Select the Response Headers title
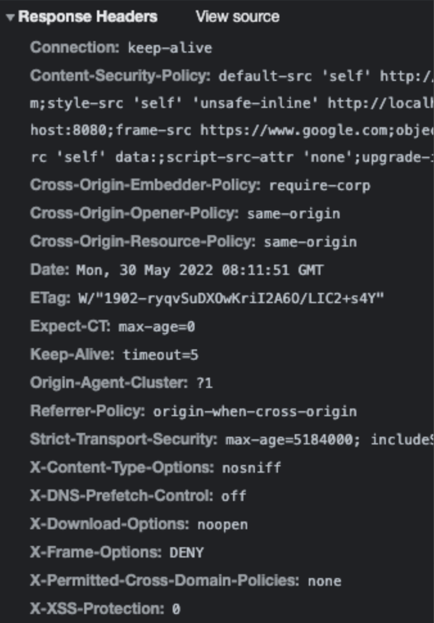This screenshot has width=434, height=623. coord(88,17)
